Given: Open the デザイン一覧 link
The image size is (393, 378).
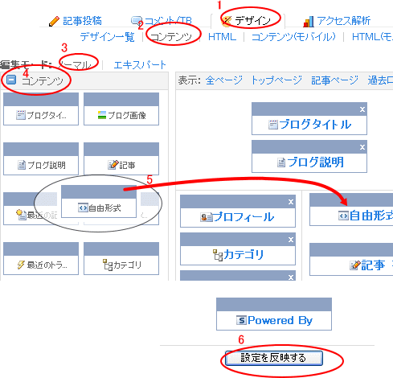Looking at the screenshot, I should [x=107, y=37].
